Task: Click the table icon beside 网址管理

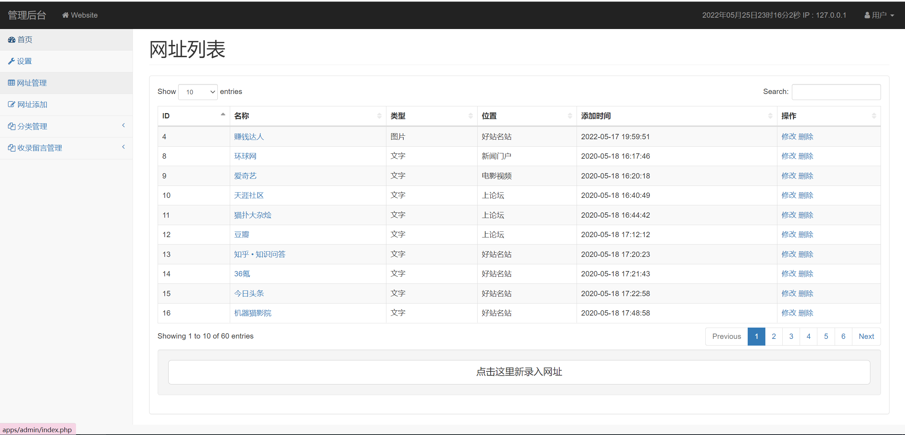Action: (x=11, y=83)
